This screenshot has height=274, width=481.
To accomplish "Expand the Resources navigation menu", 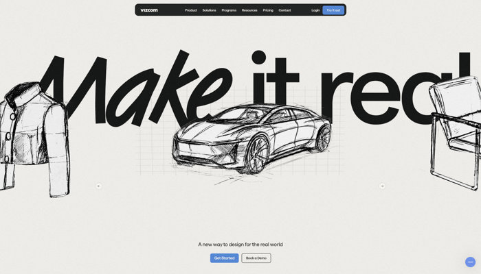I will click(249, 10).
